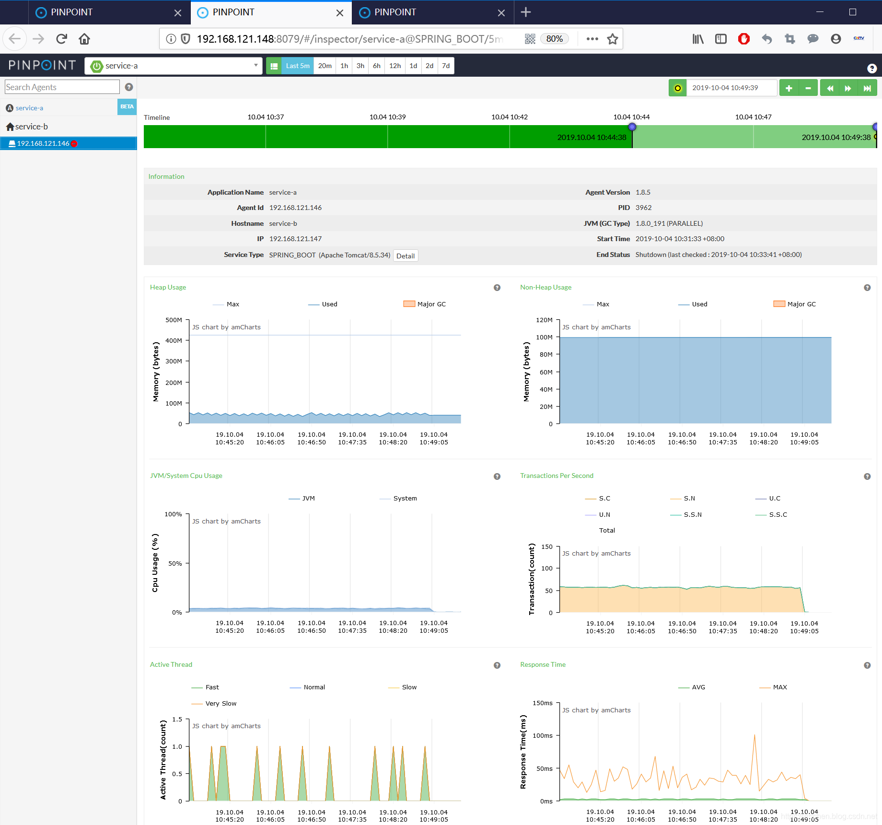Image resolution: width=882 pixels, height=825 pixels.
Task: Zoom in timeline with the plus button
Action: coord(789,88)
